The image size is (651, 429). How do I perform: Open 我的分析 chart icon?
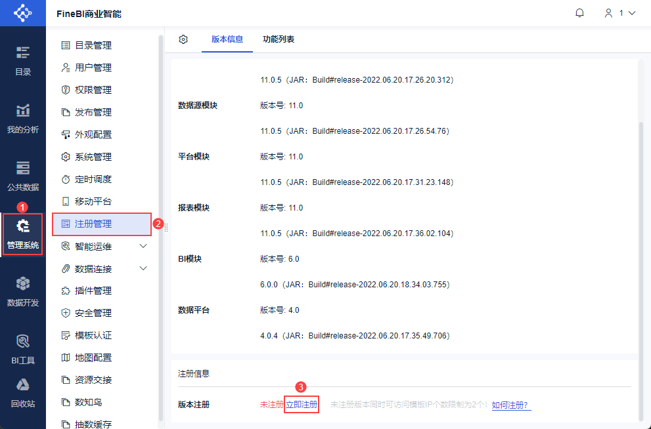(x=23, y=110)
